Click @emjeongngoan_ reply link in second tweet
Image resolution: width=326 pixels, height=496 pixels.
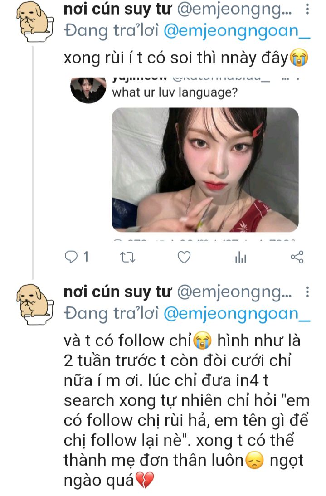(237, 313)
